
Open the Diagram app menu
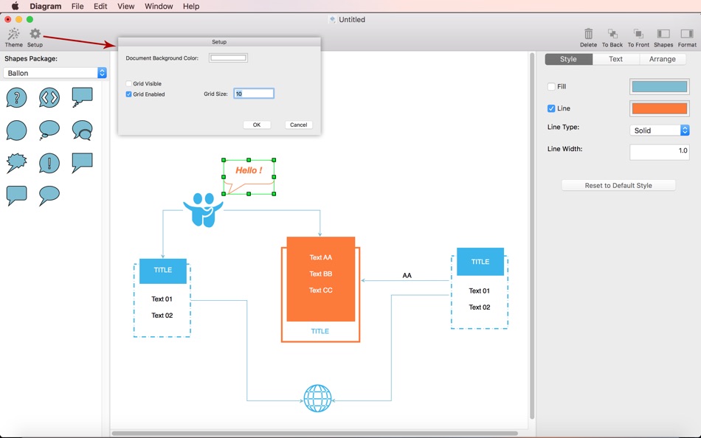coord(46,6)
